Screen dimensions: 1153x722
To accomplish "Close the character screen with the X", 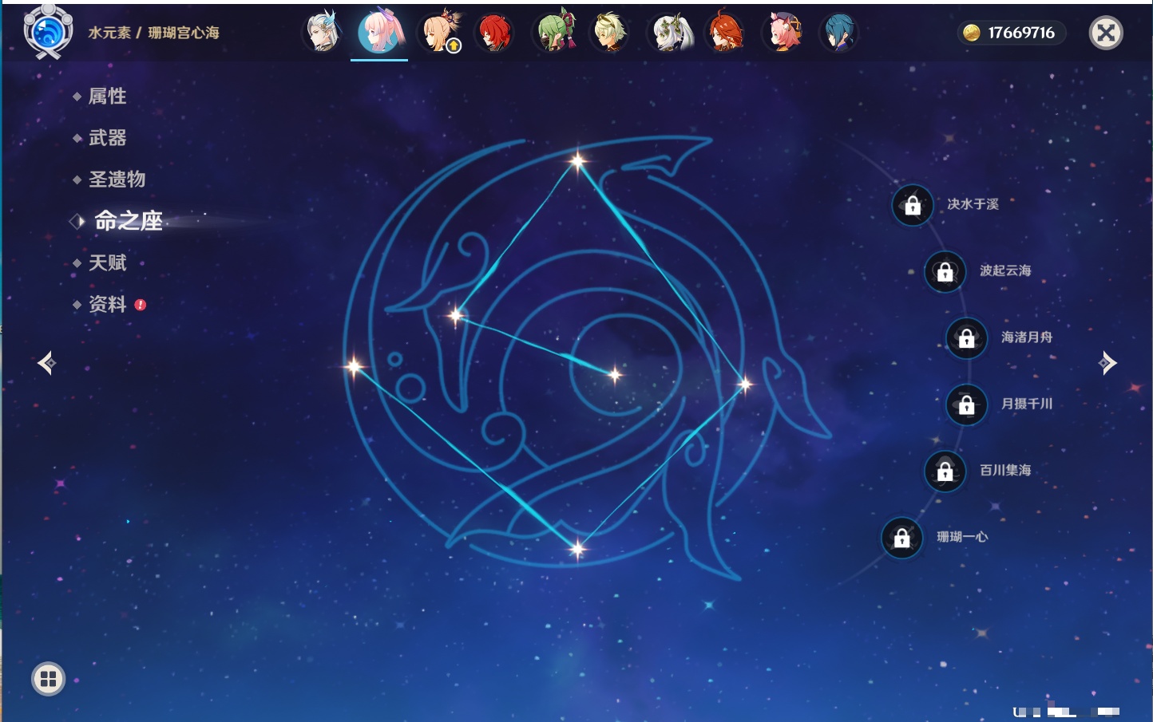I will (x=1106, y=33).
